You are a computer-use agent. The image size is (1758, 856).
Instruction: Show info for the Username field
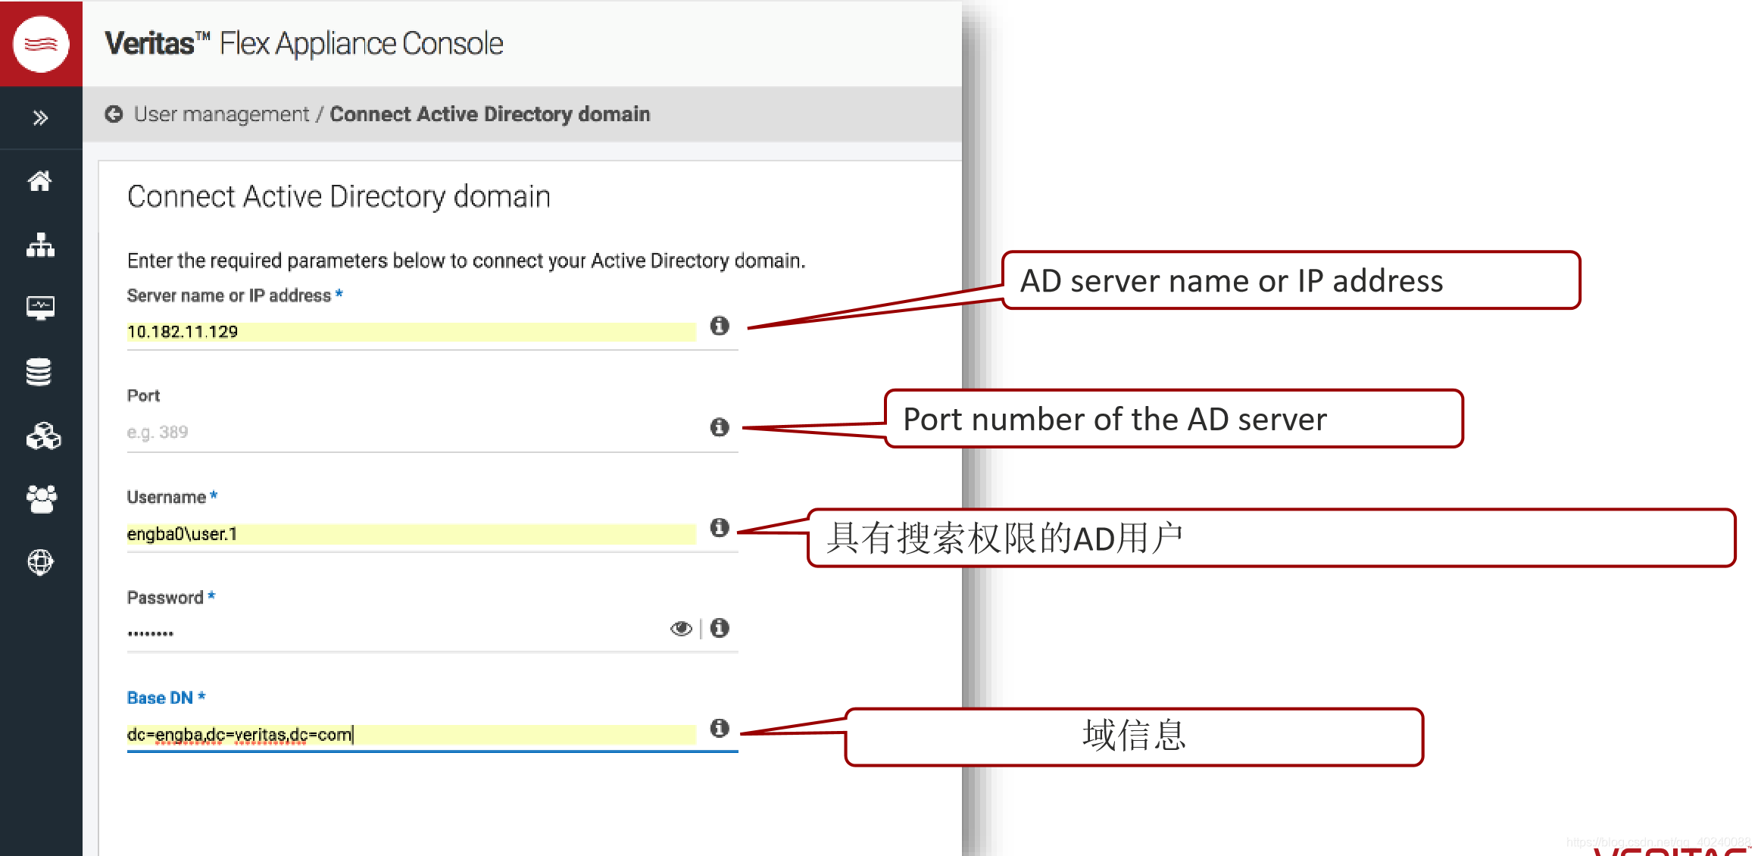click(720, 527)
